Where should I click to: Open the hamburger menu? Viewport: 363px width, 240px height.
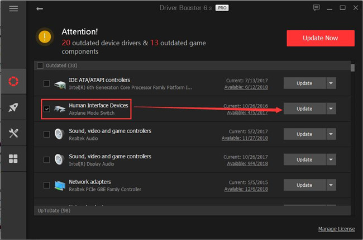13,8
